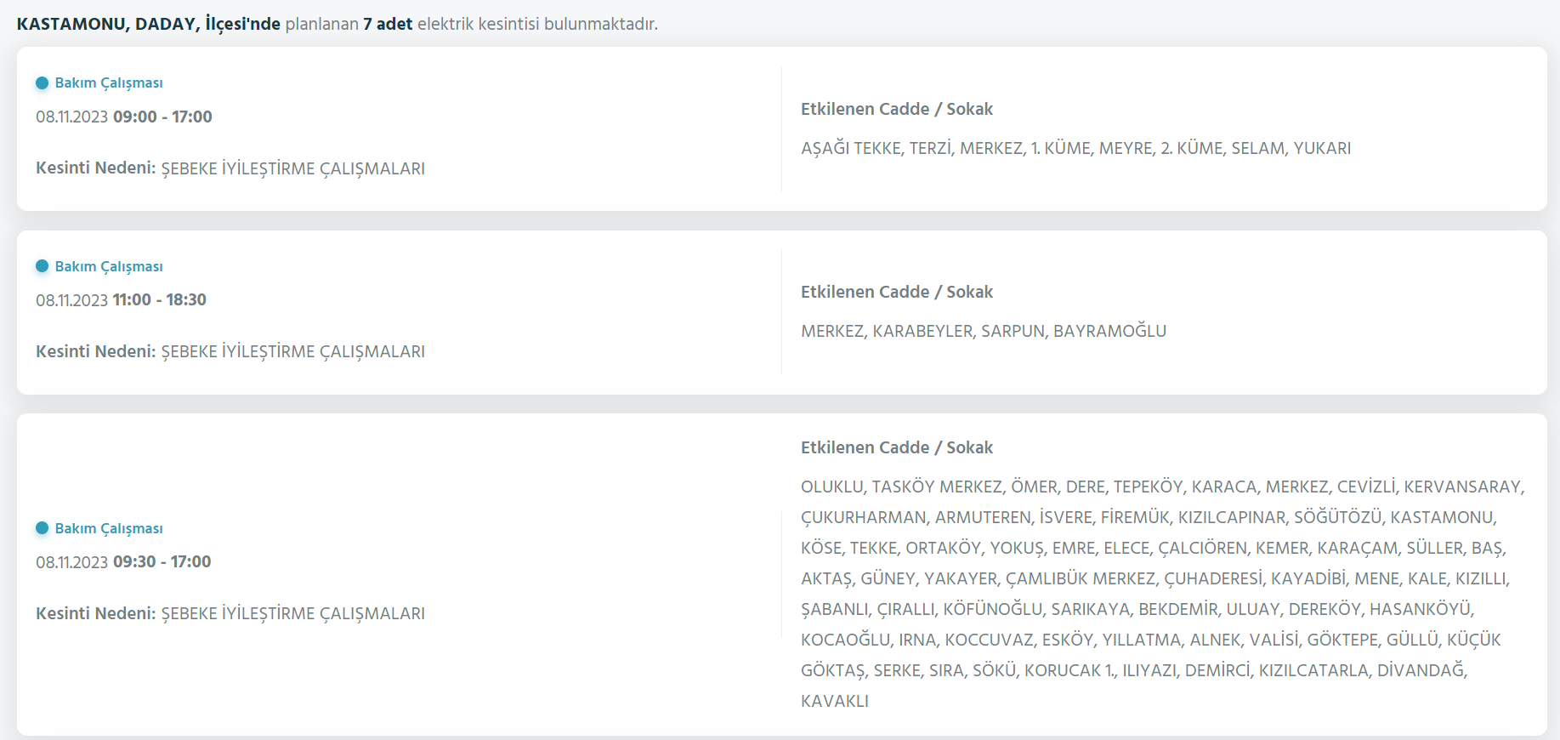Click the 08.11.2023 11:00 - 18:30 time range
This screenshot has height=740, width=1560.
tap(121, 300)
